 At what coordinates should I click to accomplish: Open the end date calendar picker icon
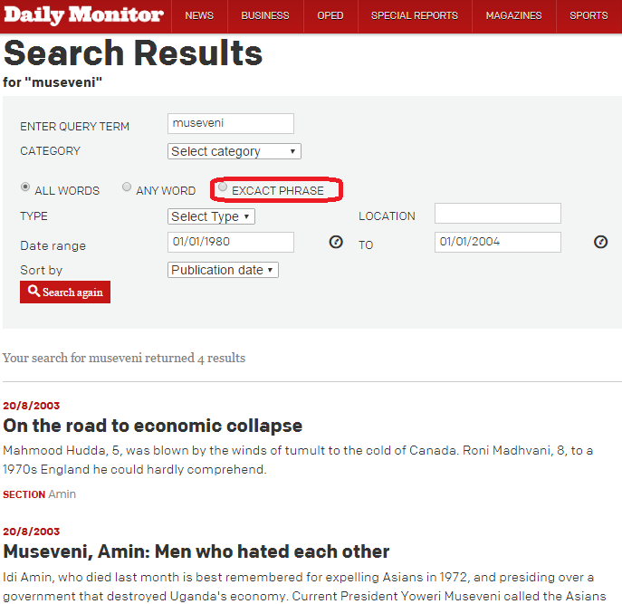(x=600, y=242)
